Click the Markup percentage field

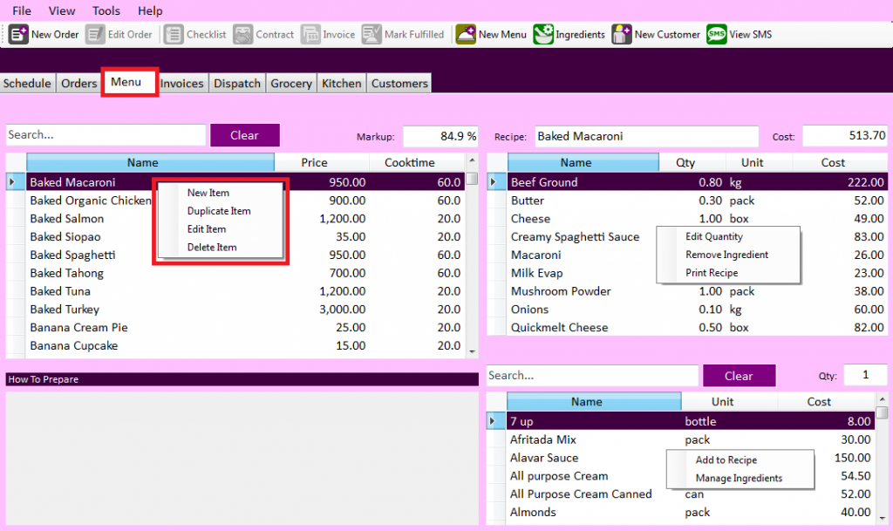[440, 135]
